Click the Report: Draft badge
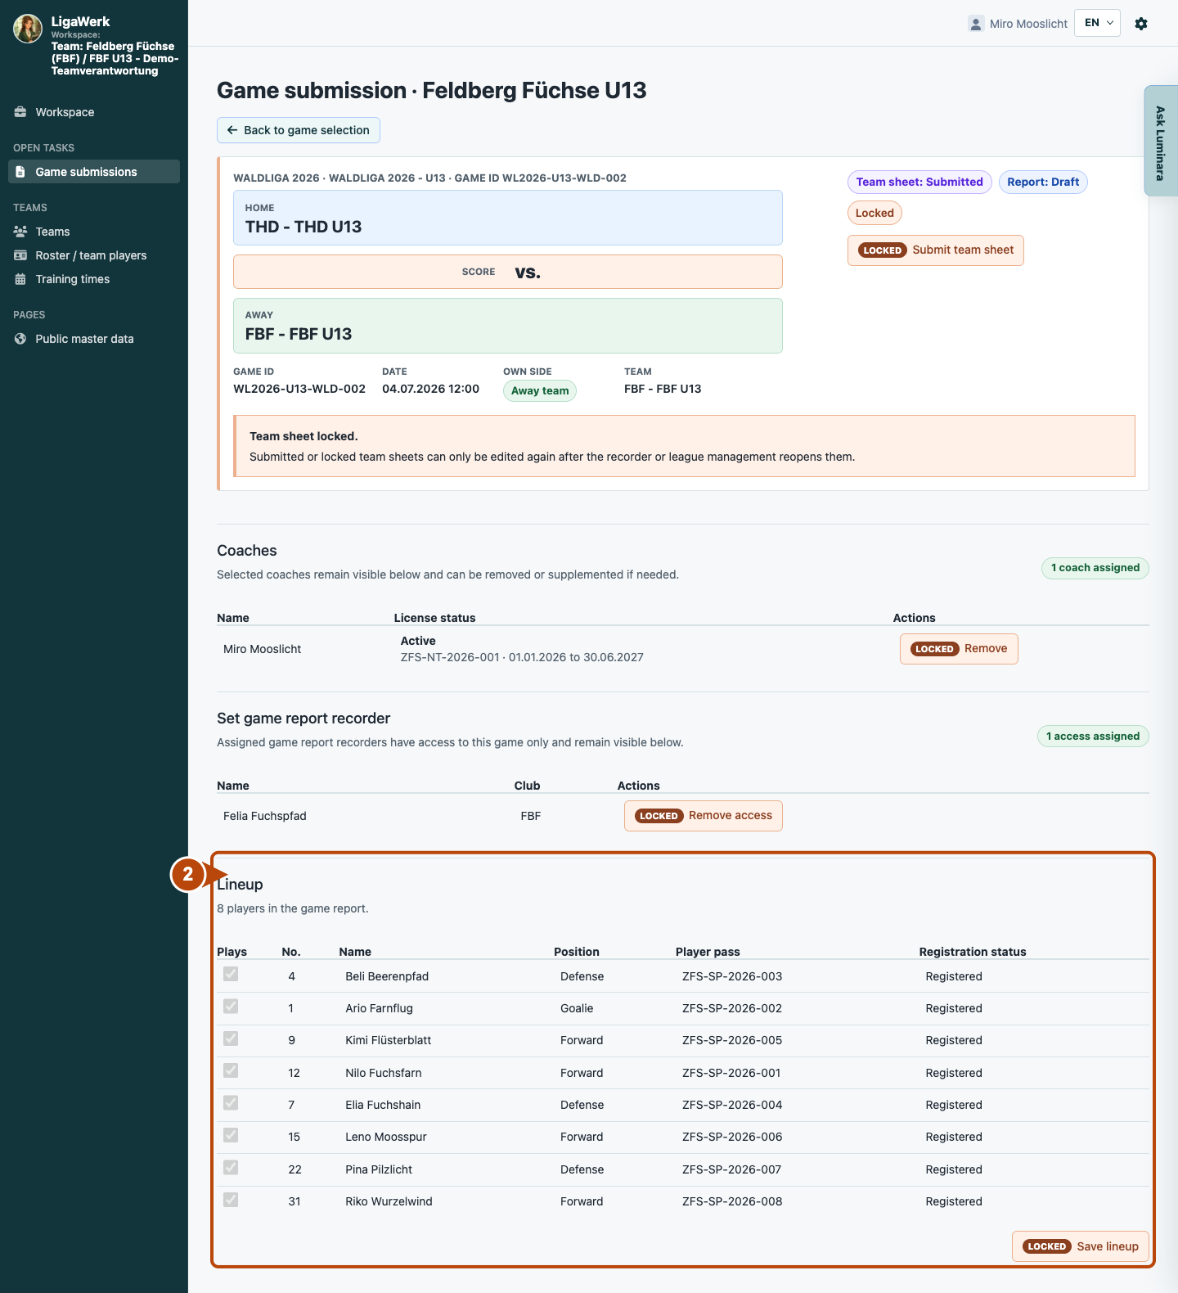Image resolution: width=1178 pixels, height=1293 pixels. point(1043,182)
